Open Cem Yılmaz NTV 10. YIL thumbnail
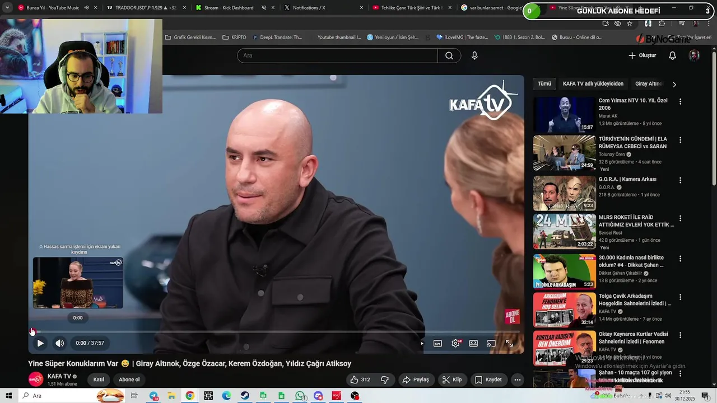The image size is (717, 403). (x=564, y=115)
